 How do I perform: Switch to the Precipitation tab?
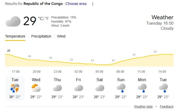coord(41,36)
